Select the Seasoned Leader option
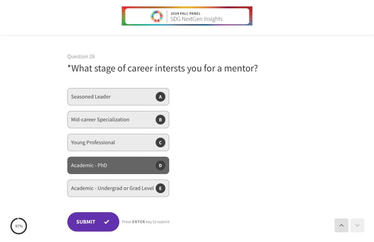Screen dimensions: 374x242 pyautogui.click(x=111, y=97)
